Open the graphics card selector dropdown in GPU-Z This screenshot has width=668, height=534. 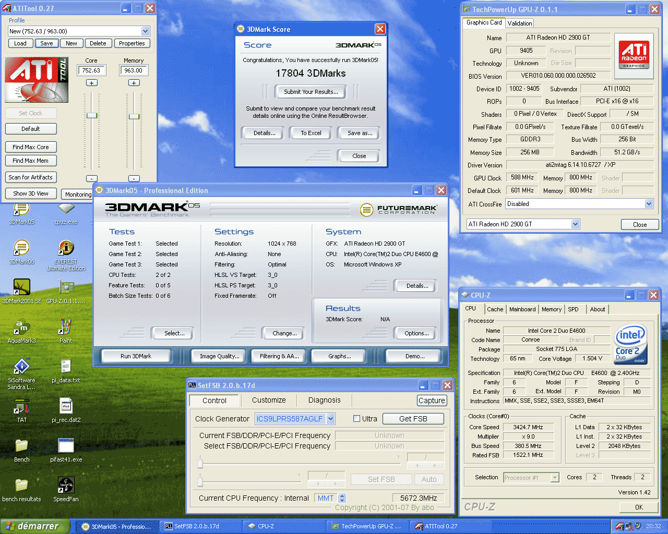pos(575,224)
